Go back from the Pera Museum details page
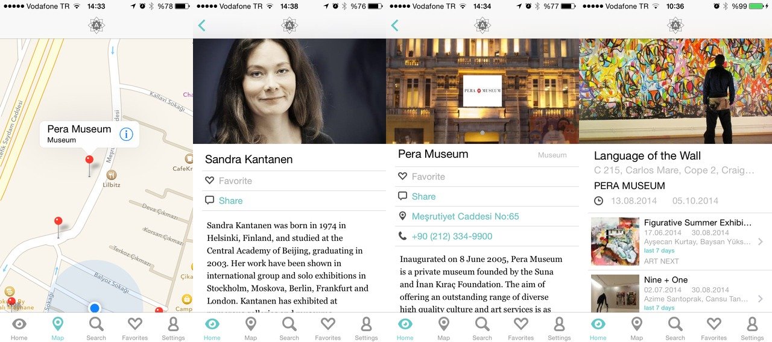Image resolution: width=772 pixels, height=342 pixels. 394,25
